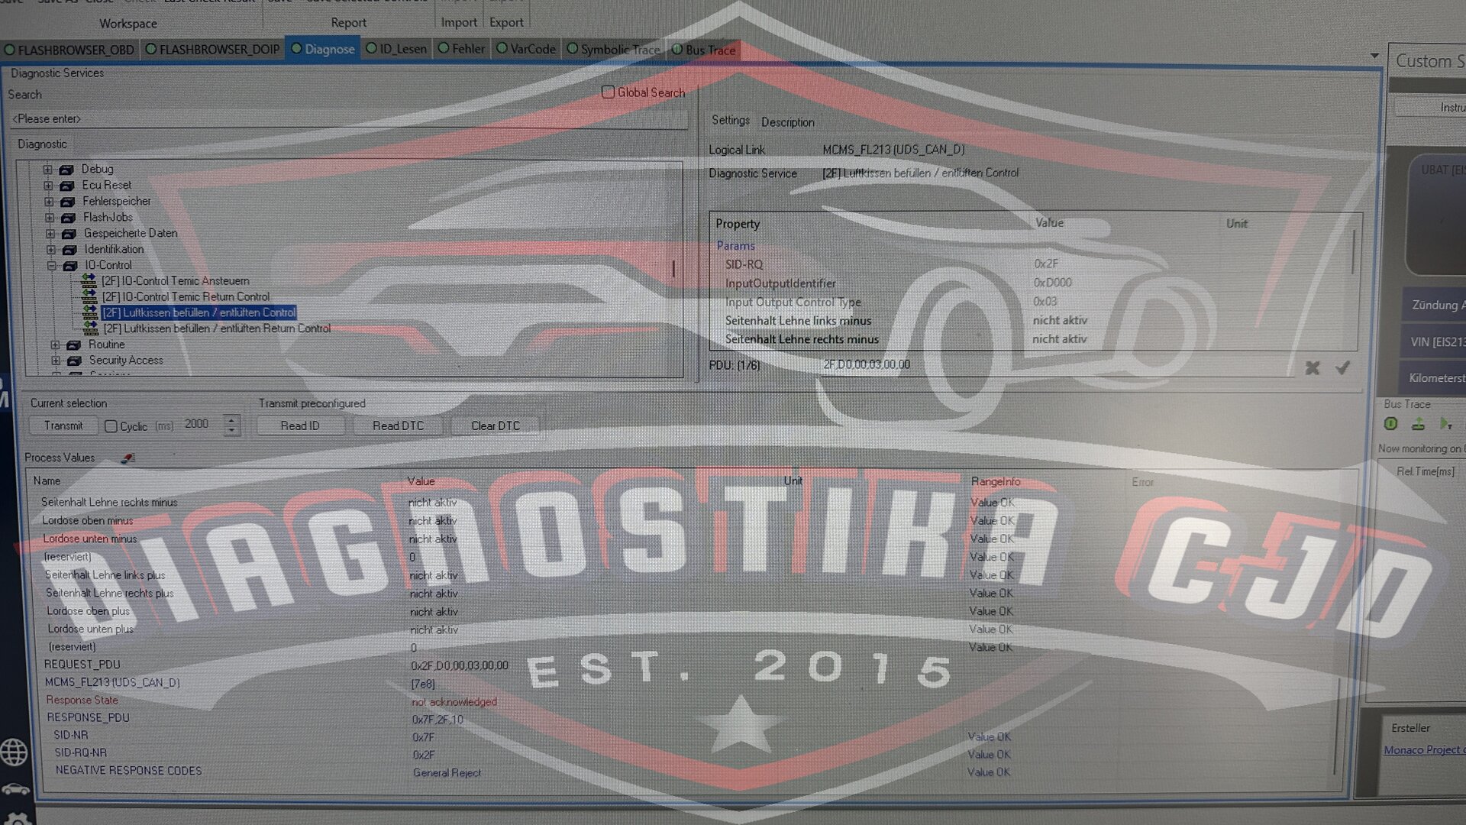Viewport: 1466px width, 825px height.
Task: Click the cyclic interval spinner arrows
Action: tap(231, 425)
